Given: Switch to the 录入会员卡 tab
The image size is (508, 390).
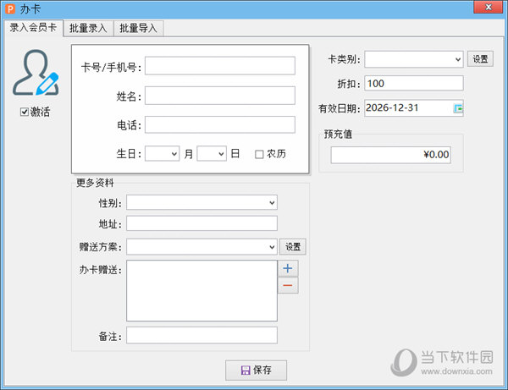Looking at the screenshot, I should tap(33, 28).
